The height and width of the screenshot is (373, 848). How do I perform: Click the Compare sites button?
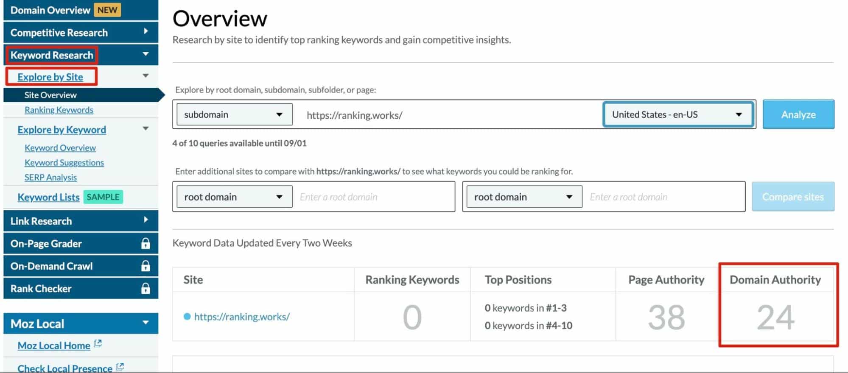tap(792, 196)
